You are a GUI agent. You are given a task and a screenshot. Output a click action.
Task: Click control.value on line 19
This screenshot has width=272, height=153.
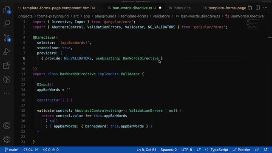(69, 116)
